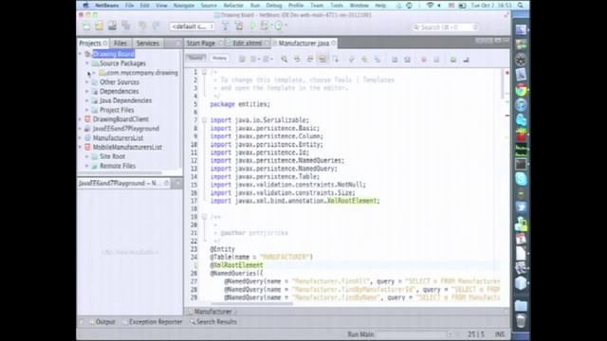Click the Uncomment code icon in editor toolbar
The width and height of the screenshot is (607, 341).
(x=466, y=60)
